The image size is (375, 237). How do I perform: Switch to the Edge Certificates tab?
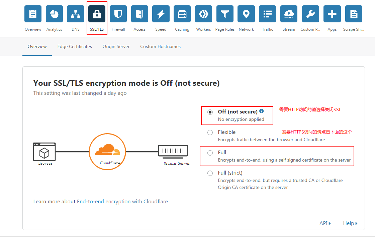[x=75, y=46]
